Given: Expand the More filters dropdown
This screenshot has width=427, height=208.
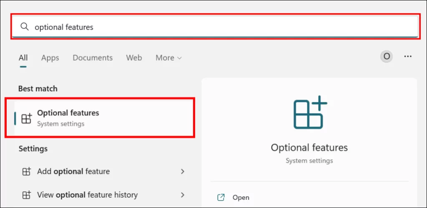Looking at the screenshot, I should (x=168, y=58).
